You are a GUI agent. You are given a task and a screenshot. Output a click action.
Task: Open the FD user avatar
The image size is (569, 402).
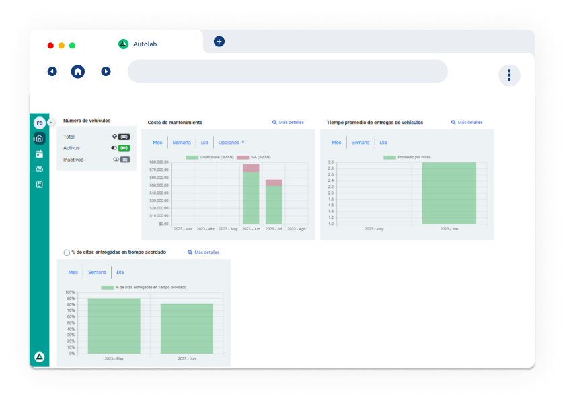click(40, 123)
